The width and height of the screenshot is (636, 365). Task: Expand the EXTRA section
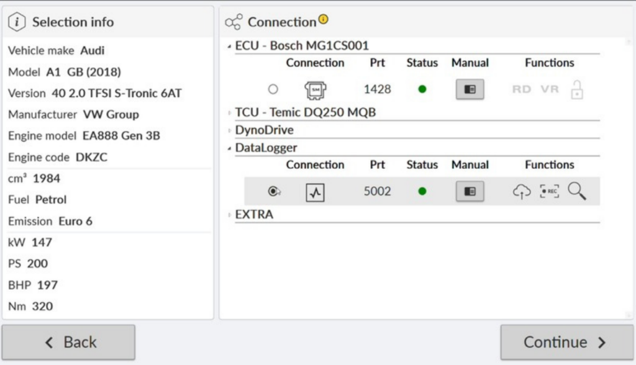(x=230, y=215)
